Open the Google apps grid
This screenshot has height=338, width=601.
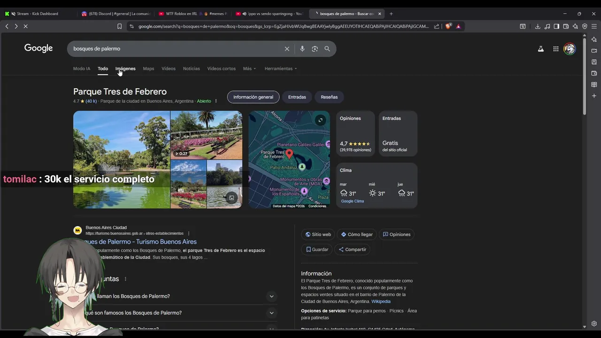(556, 49)
